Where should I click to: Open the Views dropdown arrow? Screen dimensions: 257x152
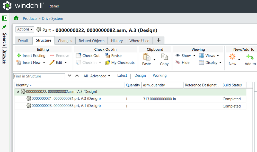tap(218, 56)
